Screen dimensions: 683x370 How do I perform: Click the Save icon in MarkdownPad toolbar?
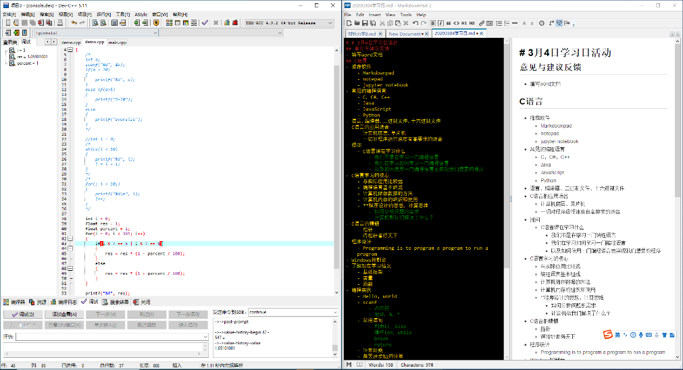pyautogui.click(x=365, y=23)
